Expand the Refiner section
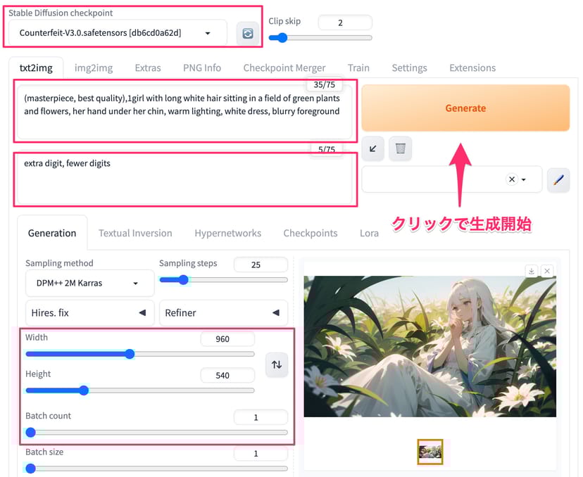Viewport: 583px width, 477px height. coord(223,312)
